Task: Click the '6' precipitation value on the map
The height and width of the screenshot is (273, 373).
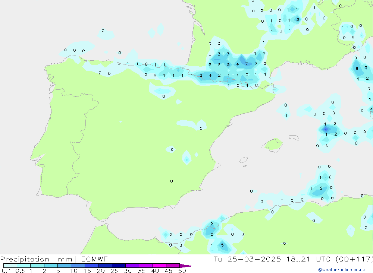Action: pyautogui.click(x=357, y=69)
